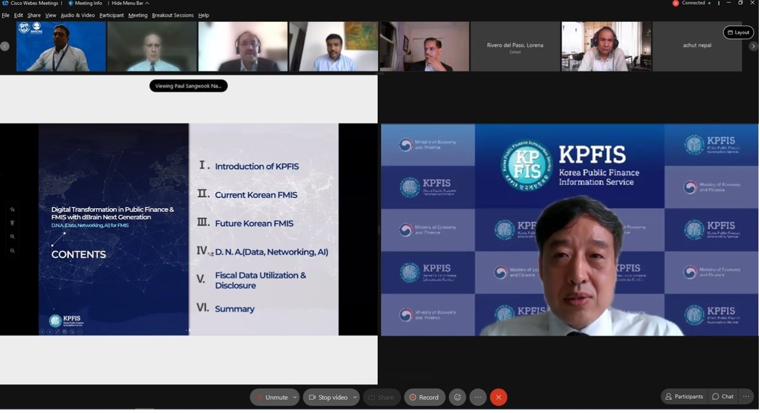The image size is (760, 413).
Task: Expand video options arrow beside Stop video
Action: [355, 397]
